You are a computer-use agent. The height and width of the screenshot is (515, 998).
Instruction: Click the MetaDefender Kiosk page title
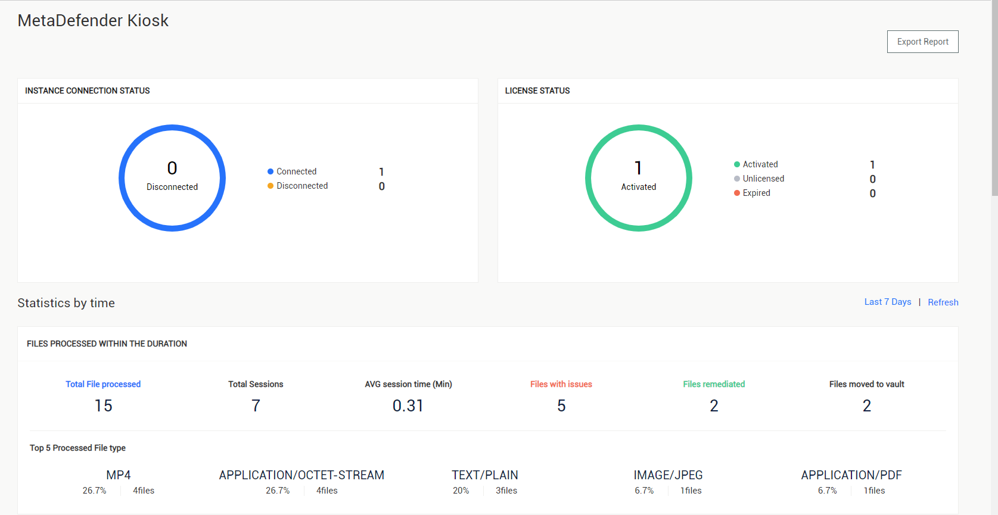click(x=93, y=20)
